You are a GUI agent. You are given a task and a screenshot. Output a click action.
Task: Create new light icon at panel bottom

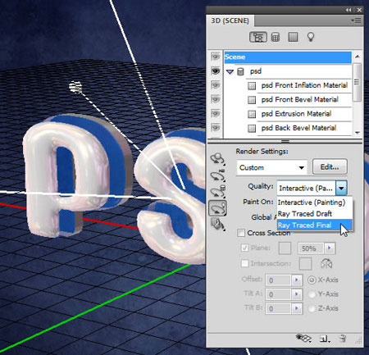coord(325,339)
